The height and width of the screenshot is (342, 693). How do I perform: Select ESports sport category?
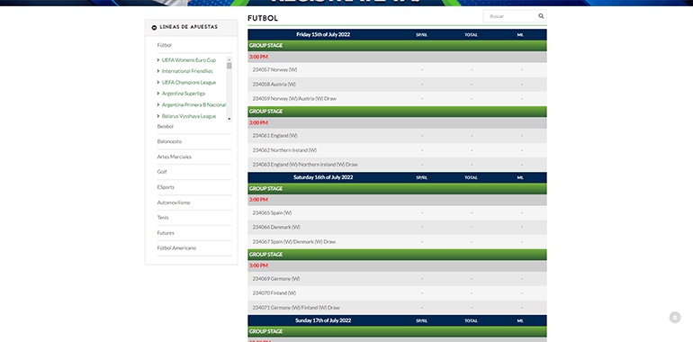166,187
